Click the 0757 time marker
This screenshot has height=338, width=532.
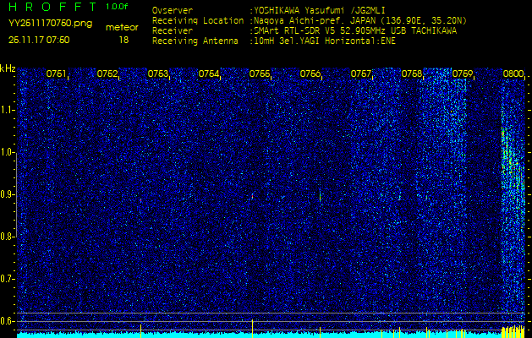(361, 74)
